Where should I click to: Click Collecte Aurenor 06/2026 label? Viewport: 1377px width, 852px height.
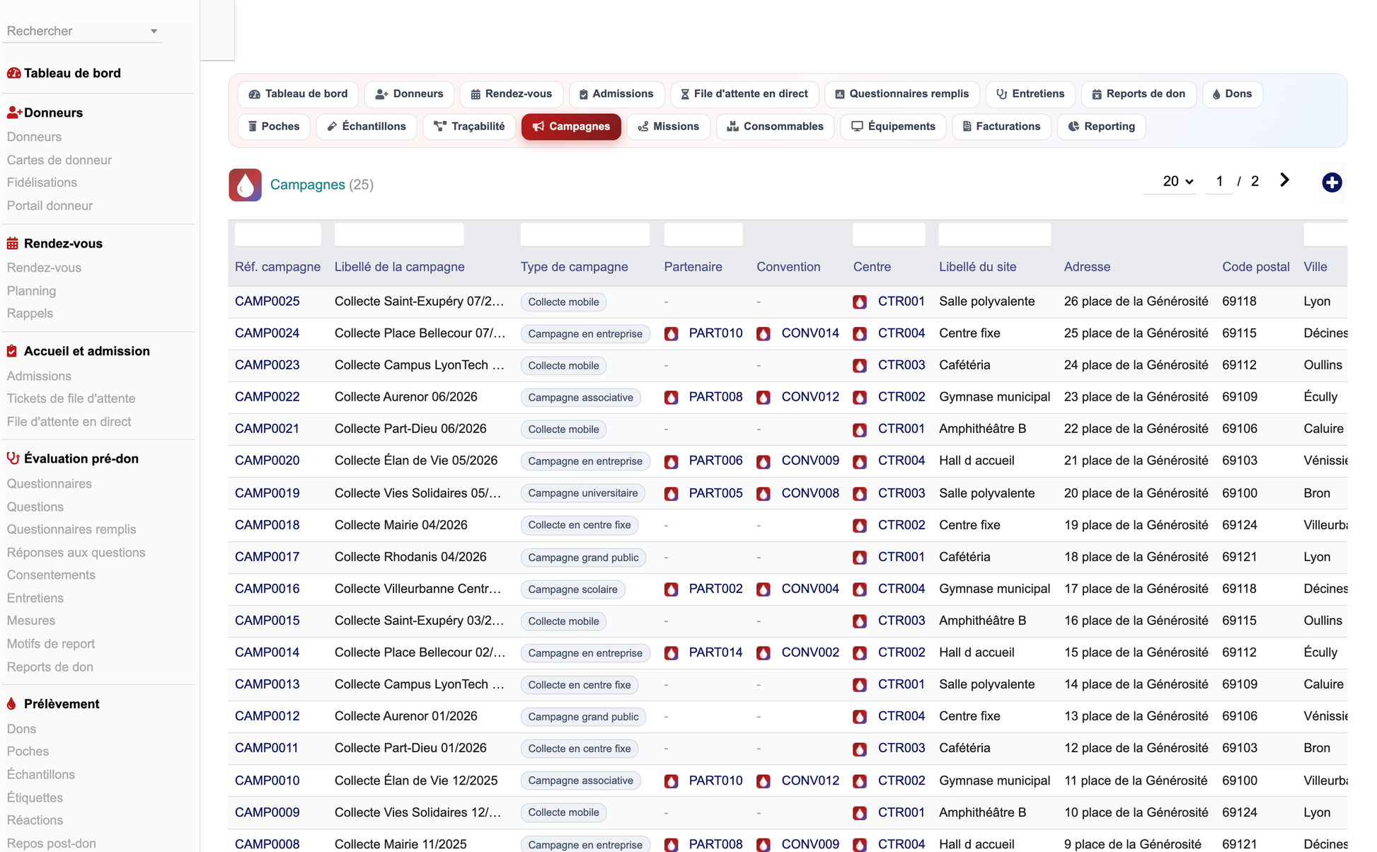tap(406, 397)
